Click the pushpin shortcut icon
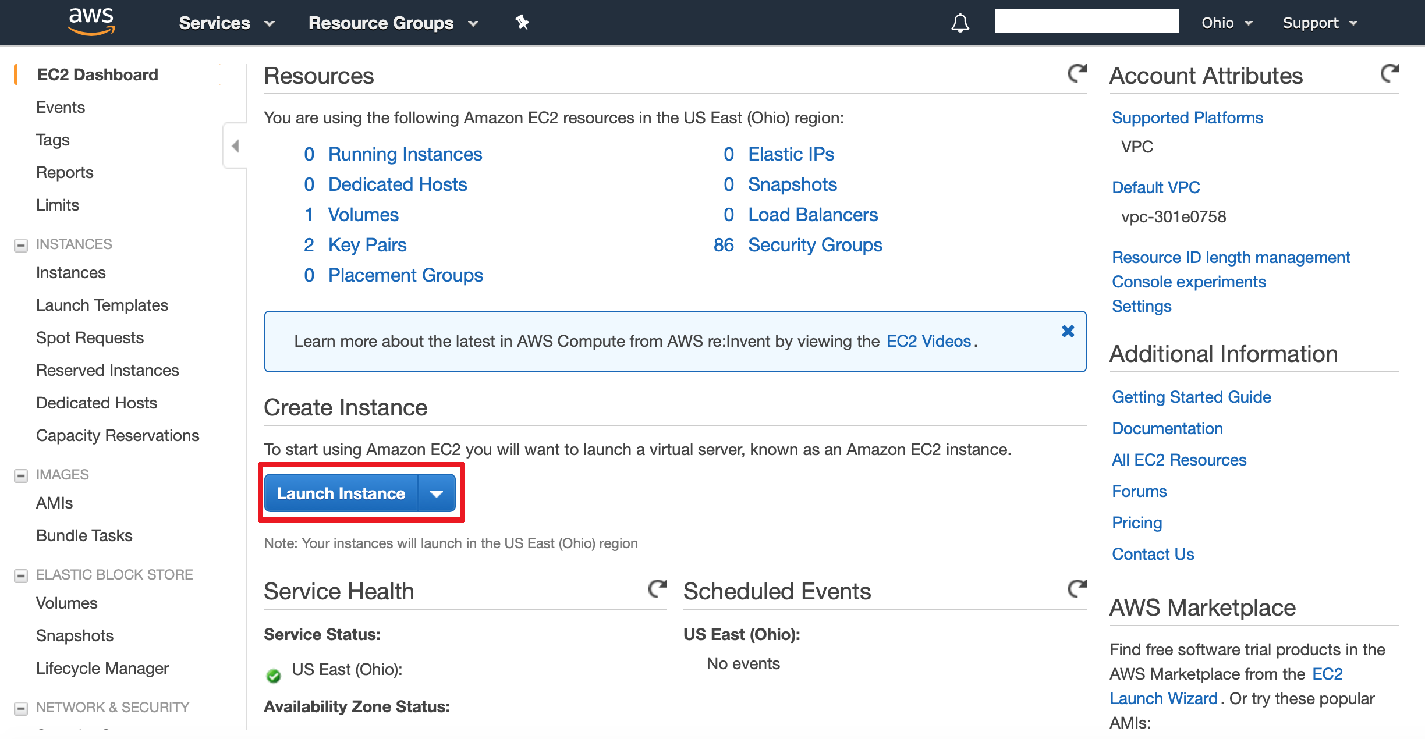This screenshot has width=1425, height=739. [x=522, y=23]
